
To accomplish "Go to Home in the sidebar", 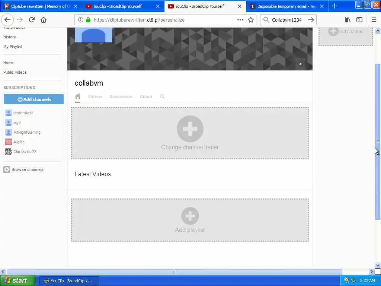I will [x=8, y=63].
